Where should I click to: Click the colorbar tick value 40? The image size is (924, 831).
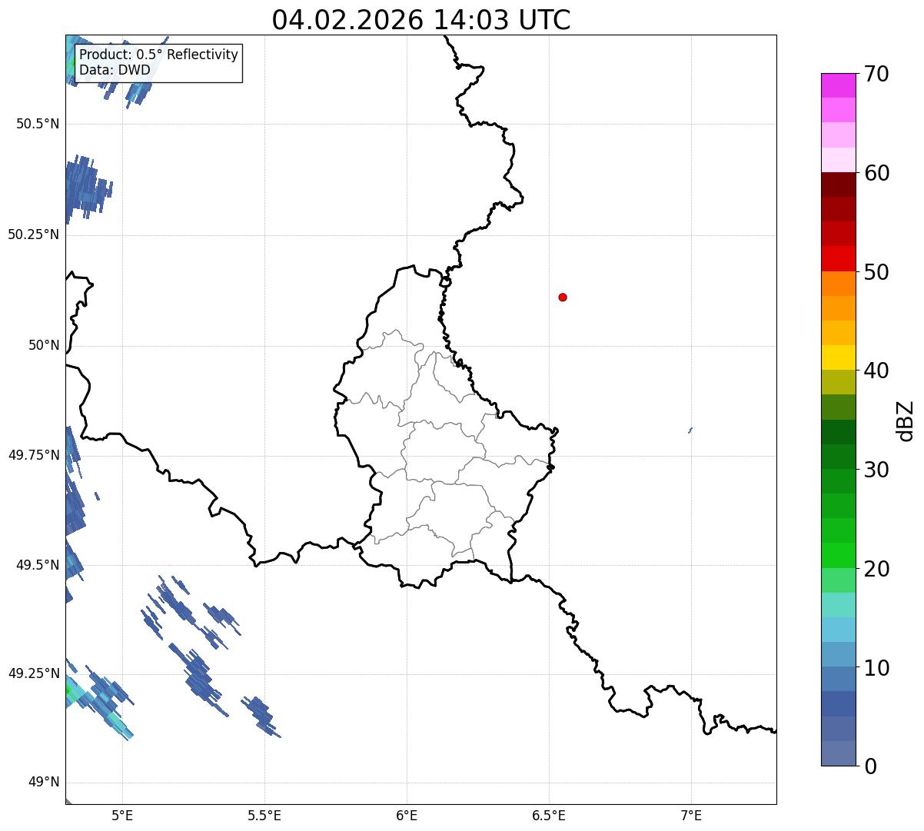pos(876,371)
